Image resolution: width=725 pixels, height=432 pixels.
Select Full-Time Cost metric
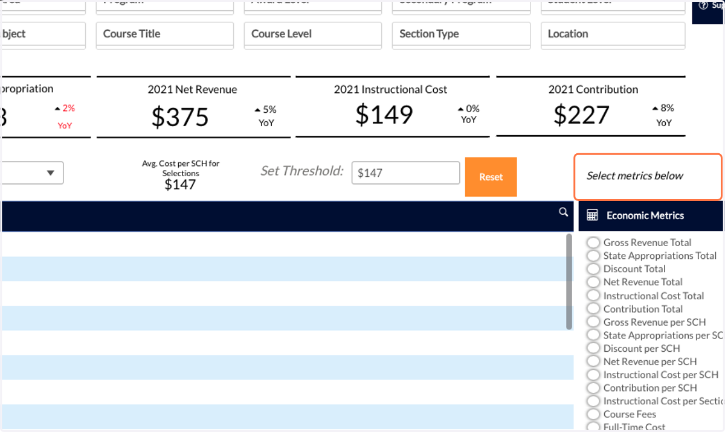[593, 427]
